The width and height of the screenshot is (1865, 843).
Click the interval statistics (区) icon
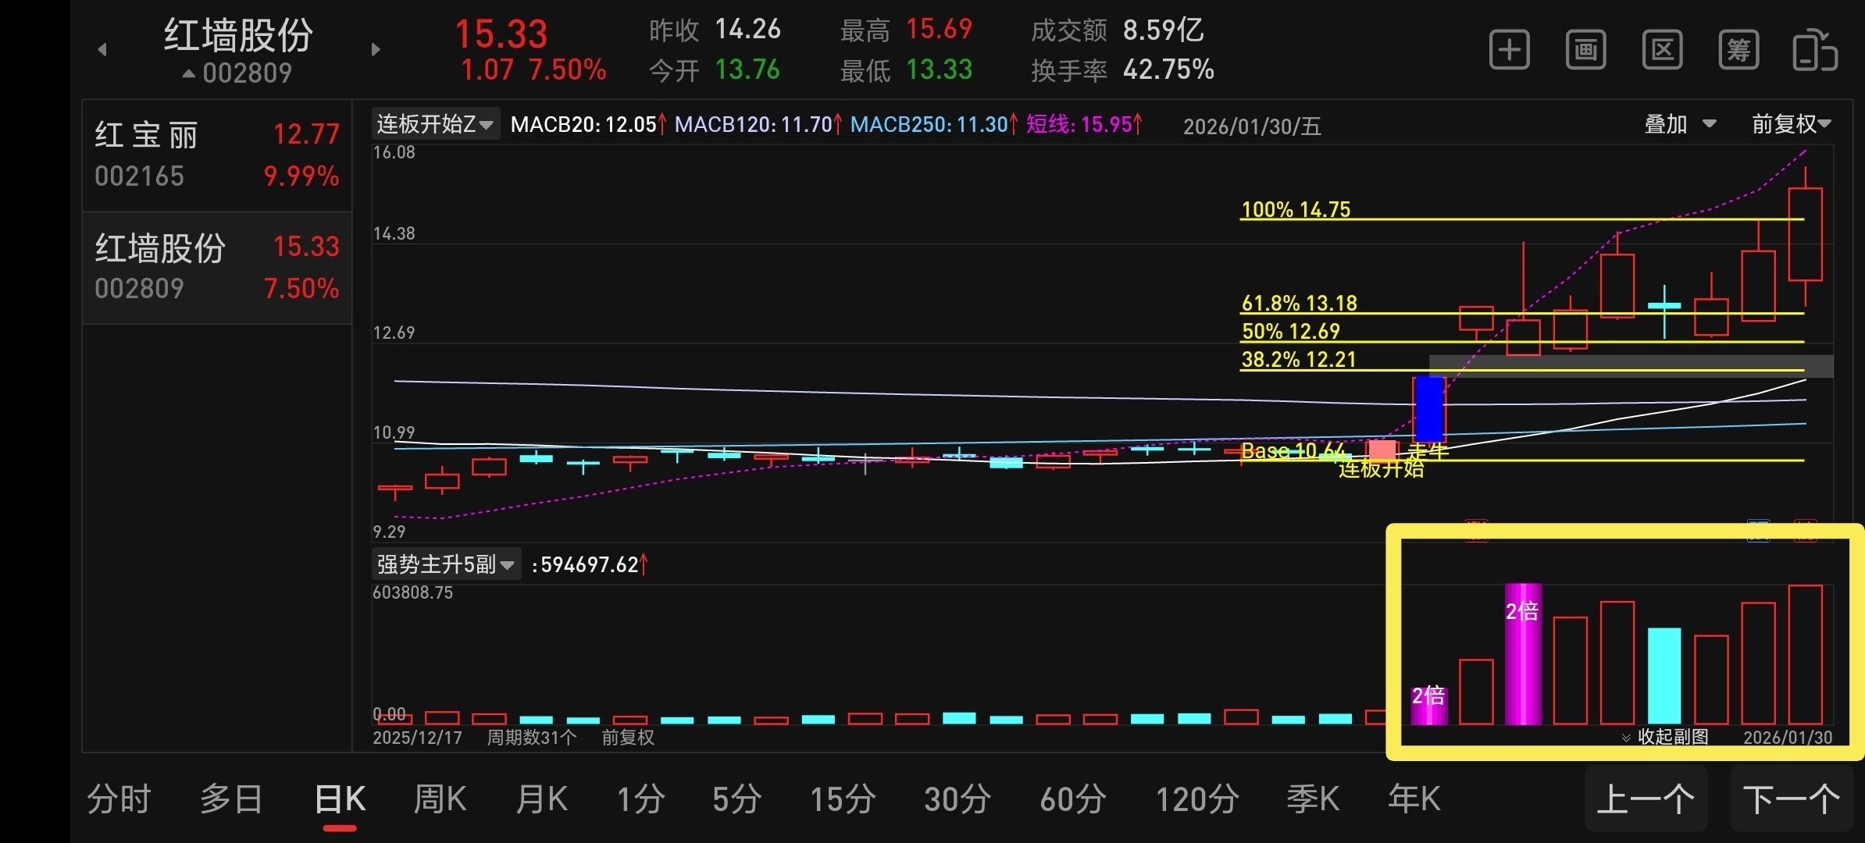click(x=1662, y=51)
